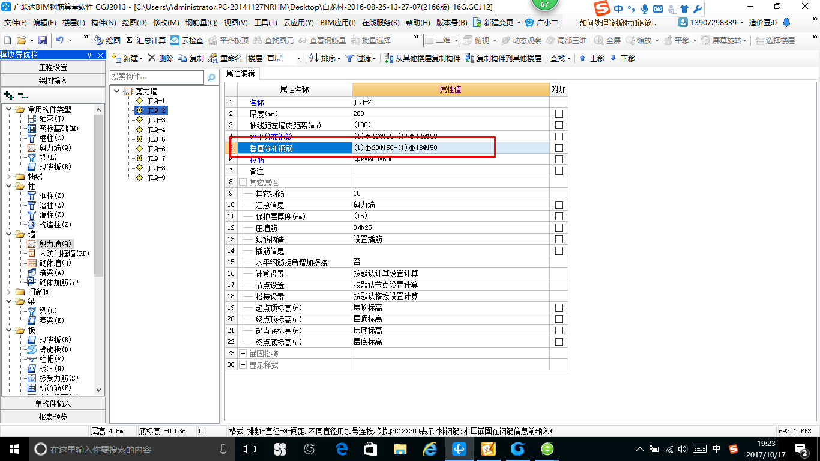Collapse 其它属性 section
Image resolution: width=820 pixels, height=461 pixels.
pos(243,182)
